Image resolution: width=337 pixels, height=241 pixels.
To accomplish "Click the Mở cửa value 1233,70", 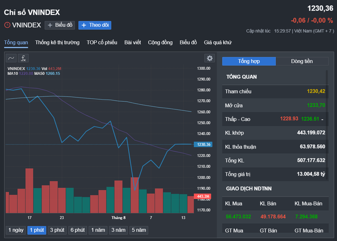I will 316,105.
